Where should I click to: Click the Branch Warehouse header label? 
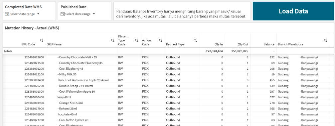[290, 44]
